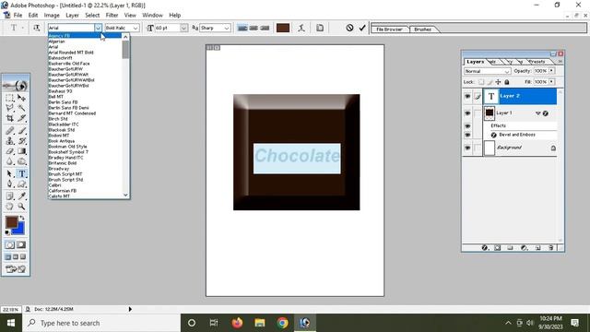Screen dimensions: 590x332
Task: Open the tool preset picker arrow
Action: (x=22, y=28)
